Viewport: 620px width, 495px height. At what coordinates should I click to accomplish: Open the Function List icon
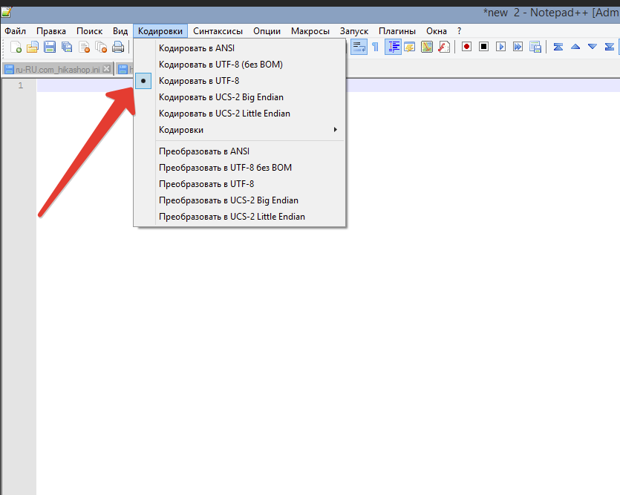(x=444, y=47)
